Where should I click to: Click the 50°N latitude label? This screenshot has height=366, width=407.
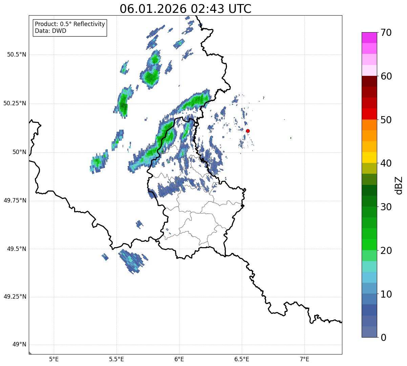coord(19,152)
